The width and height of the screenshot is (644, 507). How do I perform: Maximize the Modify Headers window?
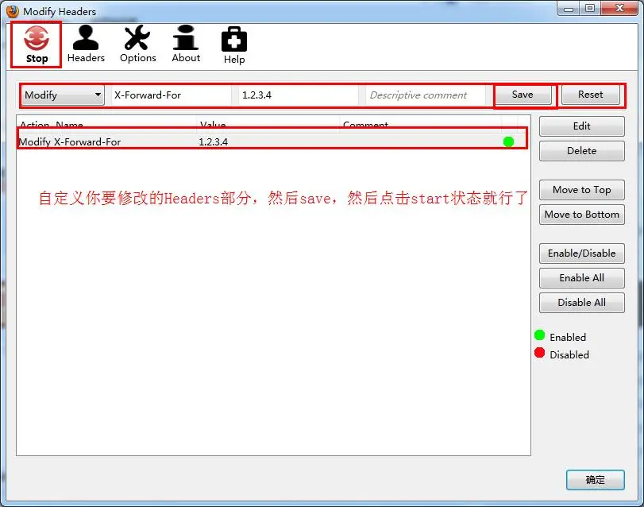[590, 8]
